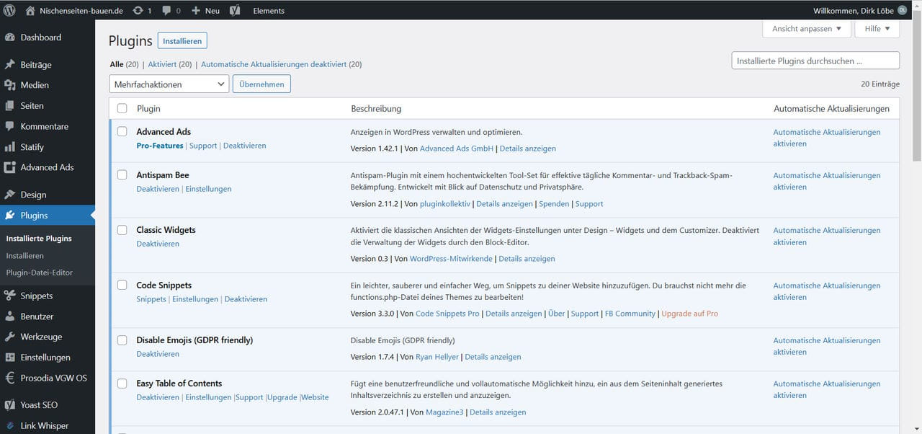Open Werkzeuge in the sidebar
Image resolution: width=922 pixels, height=434 pixels.
pyautogui.click(x=41, y=337)
